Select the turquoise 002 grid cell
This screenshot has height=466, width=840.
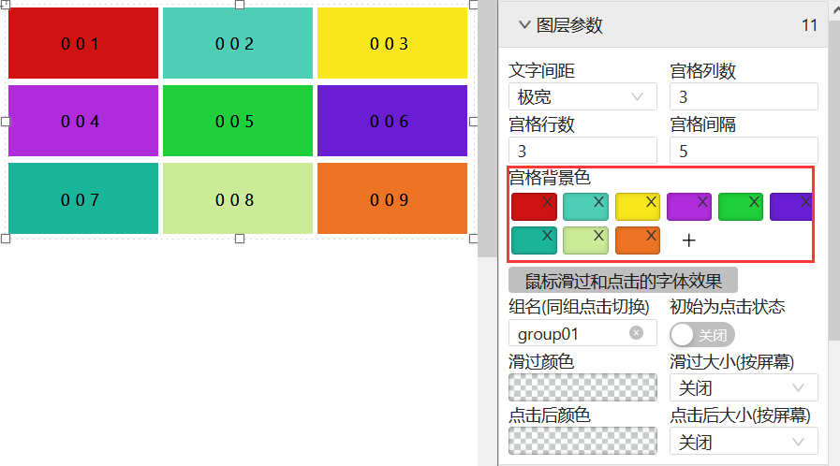click(x=238, y=43)
